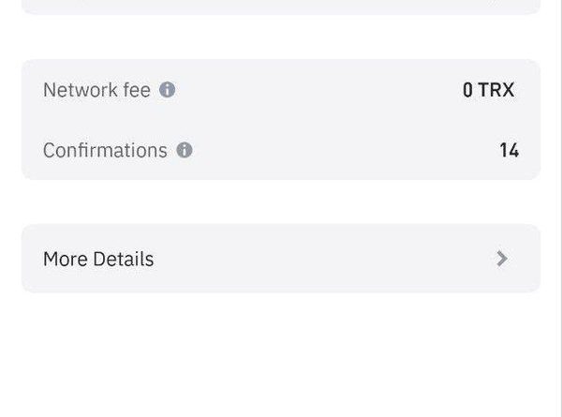The image size is (562, 417).
Task: Click the confirmations count of 14
Action: 509,150
